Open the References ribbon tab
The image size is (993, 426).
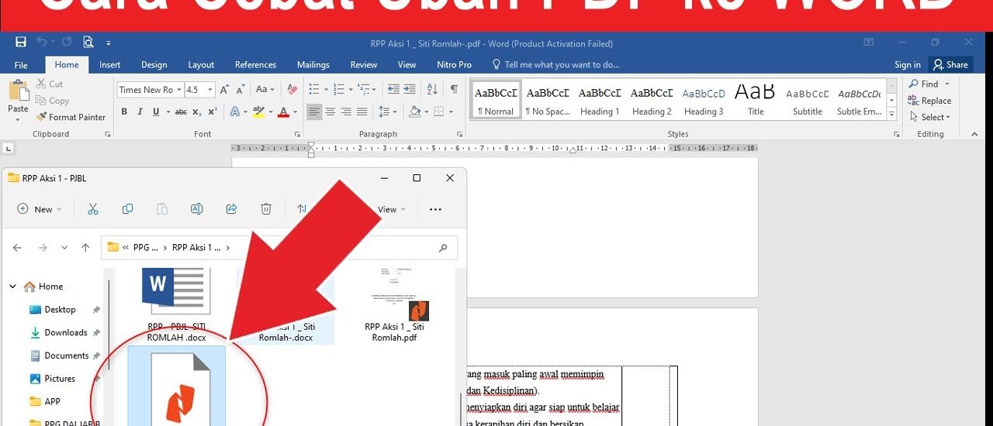point(255,65)
